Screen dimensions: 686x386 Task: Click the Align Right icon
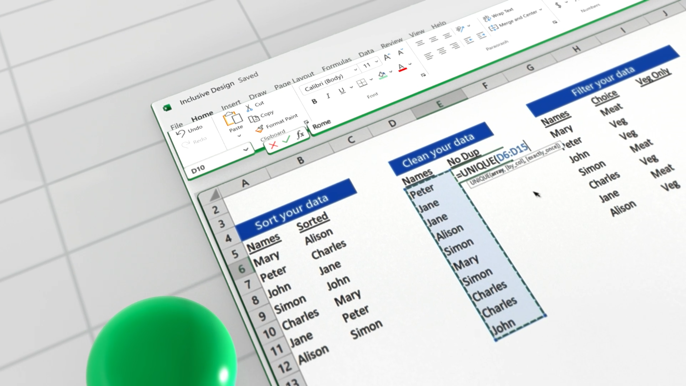(454, 46)
